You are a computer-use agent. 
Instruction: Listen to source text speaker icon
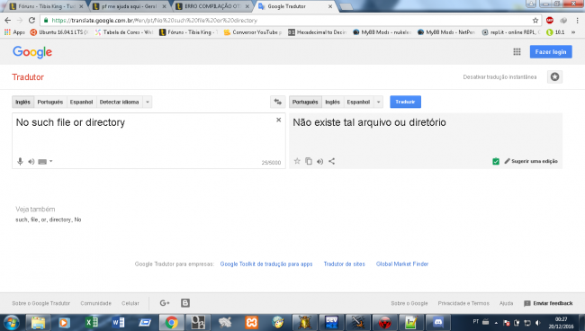[31, 161]
